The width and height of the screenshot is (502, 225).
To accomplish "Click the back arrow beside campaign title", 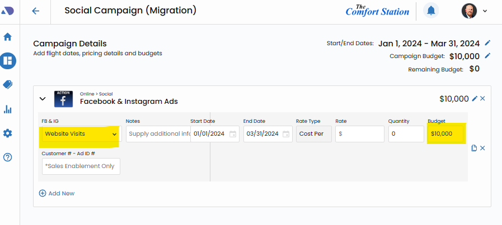I will click(x=36, y=11).
